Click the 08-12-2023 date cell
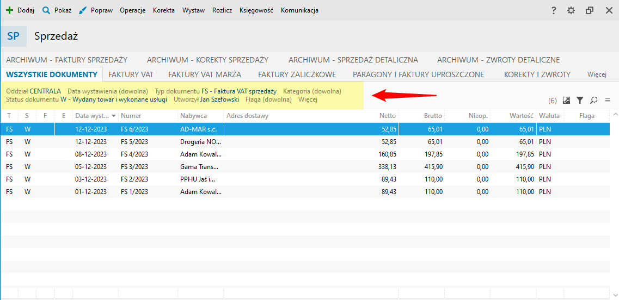The image size is (619, 300). click(x=91, y=154)
